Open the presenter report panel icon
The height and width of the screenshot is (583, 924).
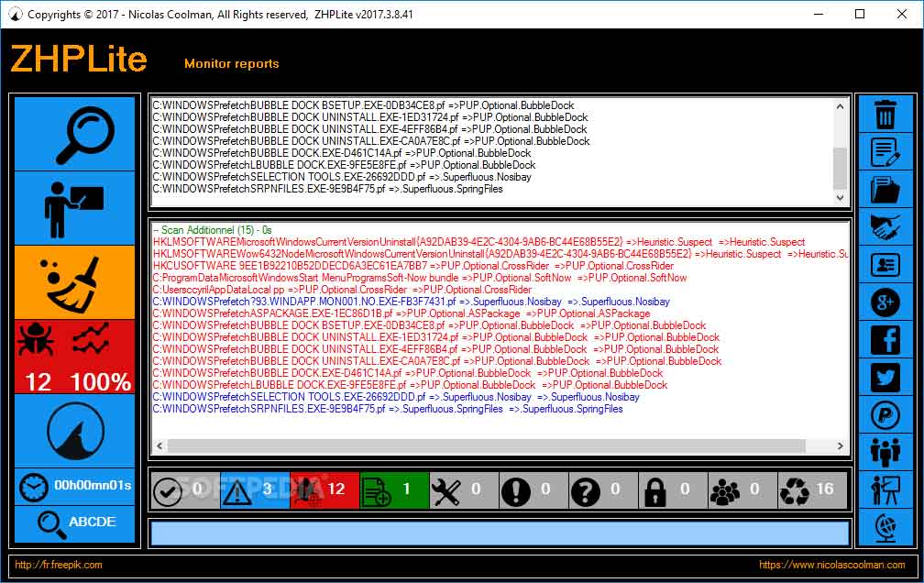click(x=75, y=208)
